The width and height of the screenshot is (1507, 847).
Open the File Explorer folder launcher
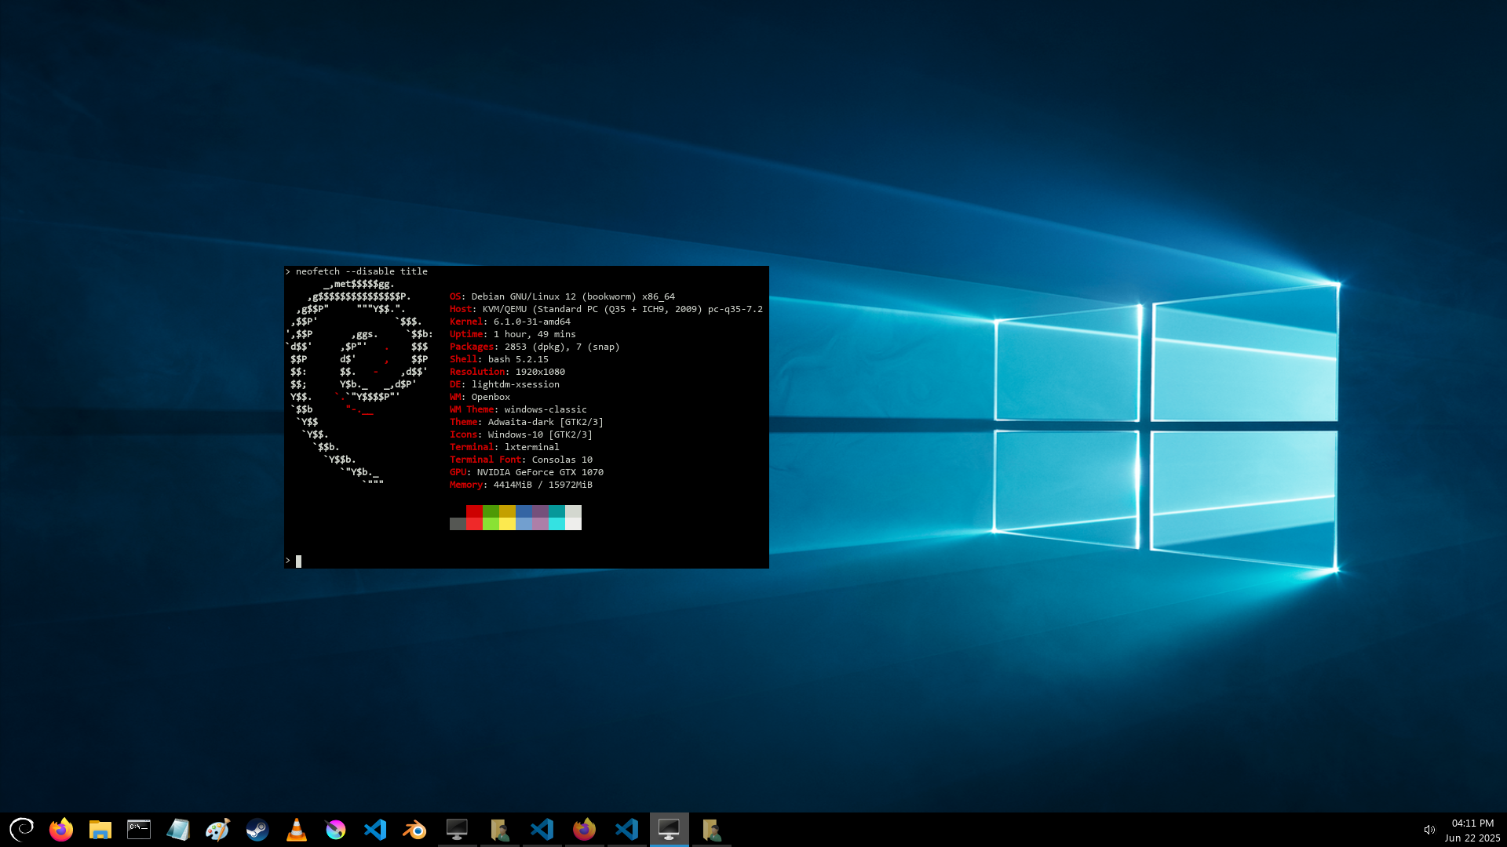tap(100, 829)
